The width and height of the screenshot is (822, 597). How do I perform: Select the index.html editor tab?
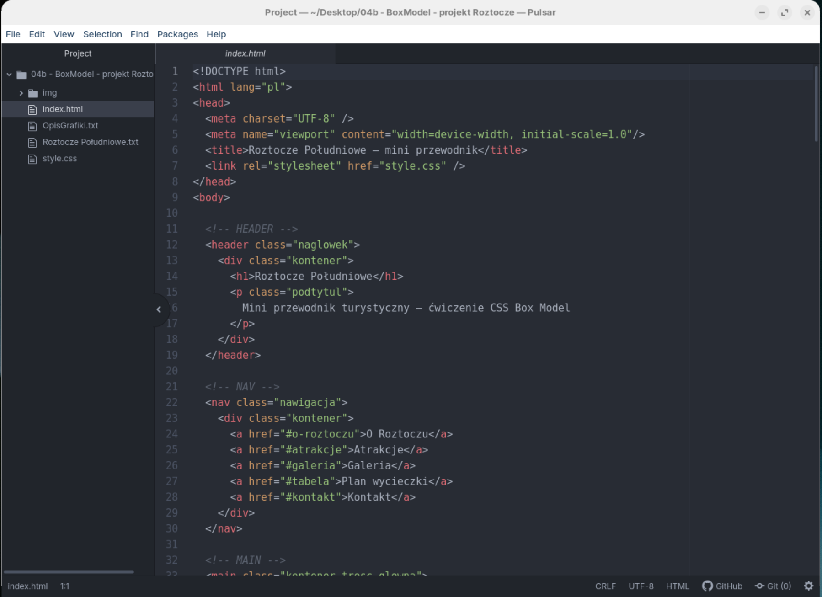246,53
